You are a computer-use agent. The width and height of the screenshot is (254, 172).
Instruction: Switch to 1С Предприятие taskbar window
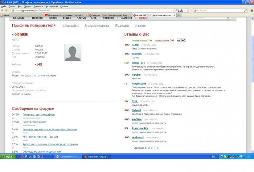[x=68, y=157]
